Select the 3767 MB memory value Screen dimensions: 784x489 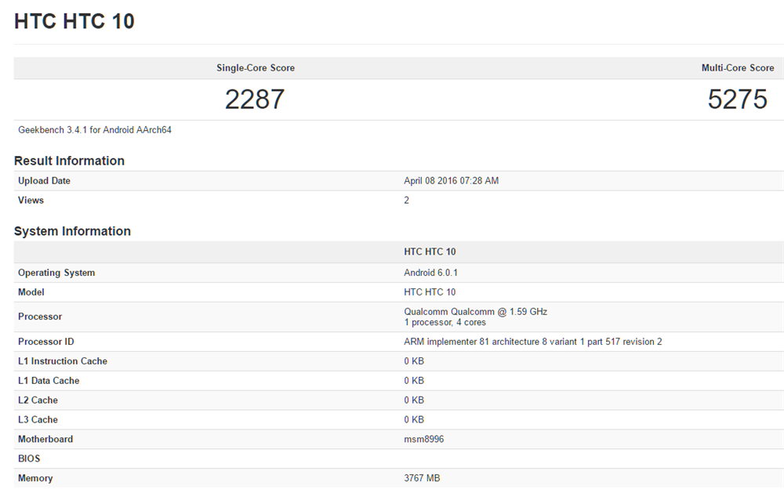(422, 479)
